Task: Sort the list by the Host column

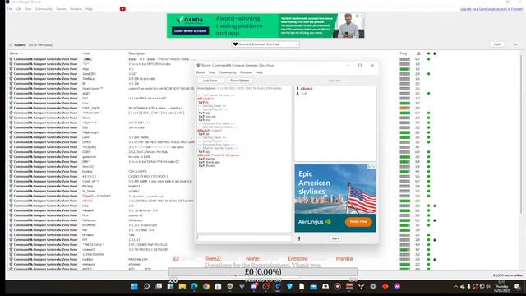Action: [86, 53]
